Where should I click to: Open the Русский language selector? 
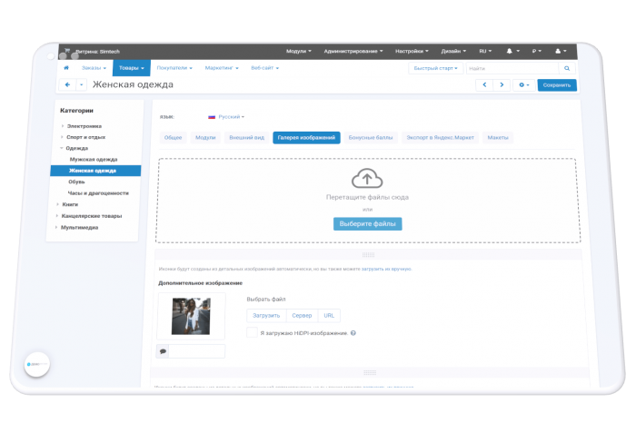click(226, 117)
